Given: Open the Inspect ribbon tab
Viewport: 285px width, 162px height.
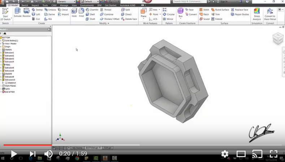Looking at the screenshot, I should click(35, 5).
